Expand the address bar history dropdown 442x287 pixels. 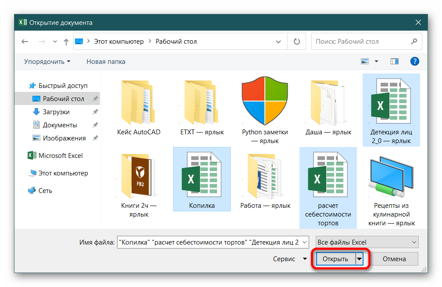click(278, 42)
